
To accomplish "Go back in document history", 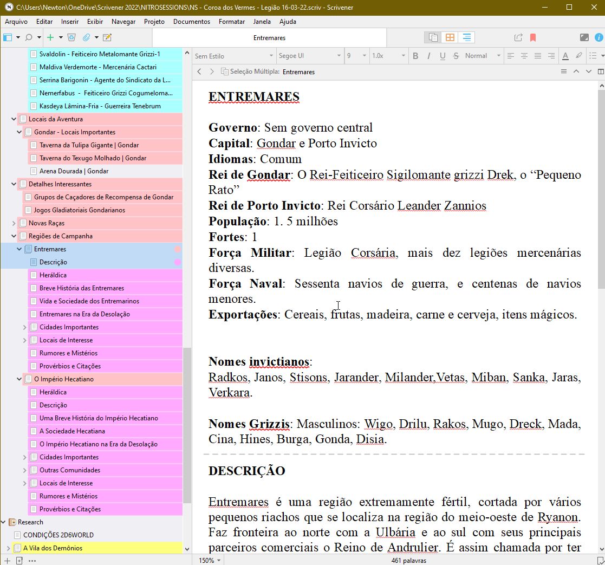I will pos(199,72).
